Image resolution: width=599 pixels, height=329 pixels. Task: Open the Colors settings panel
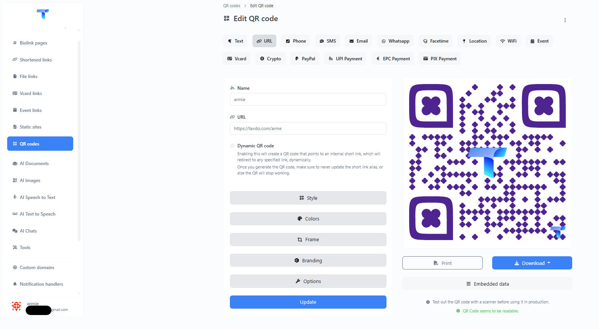308,219
